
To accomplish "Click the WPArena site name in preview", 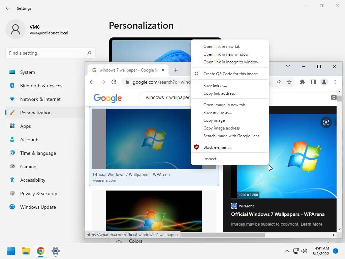I will pyautogui.click(x=246, y=206).
